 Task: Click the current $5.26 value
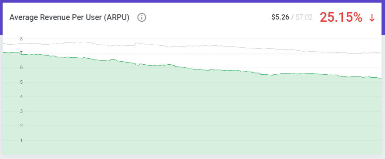(280, 17)
